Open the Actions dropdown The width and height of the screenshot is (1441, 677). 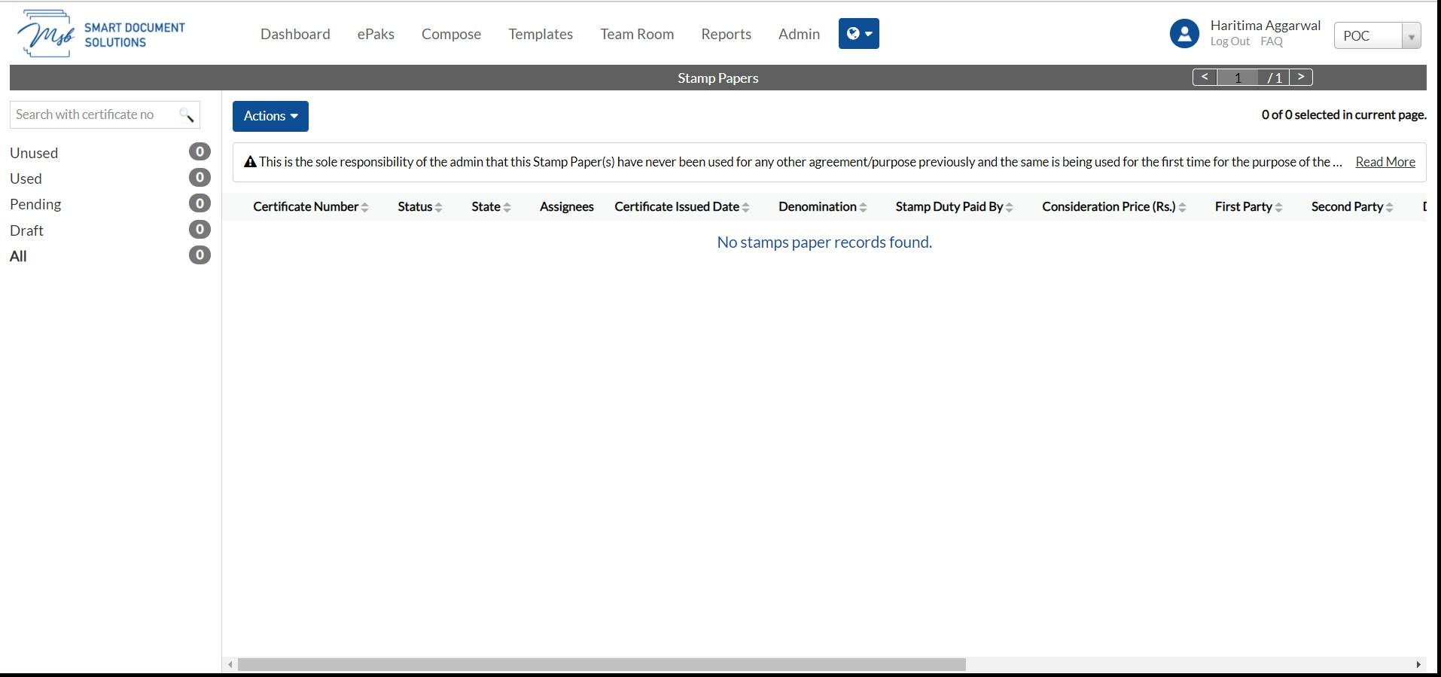click(x=270, y=116)
